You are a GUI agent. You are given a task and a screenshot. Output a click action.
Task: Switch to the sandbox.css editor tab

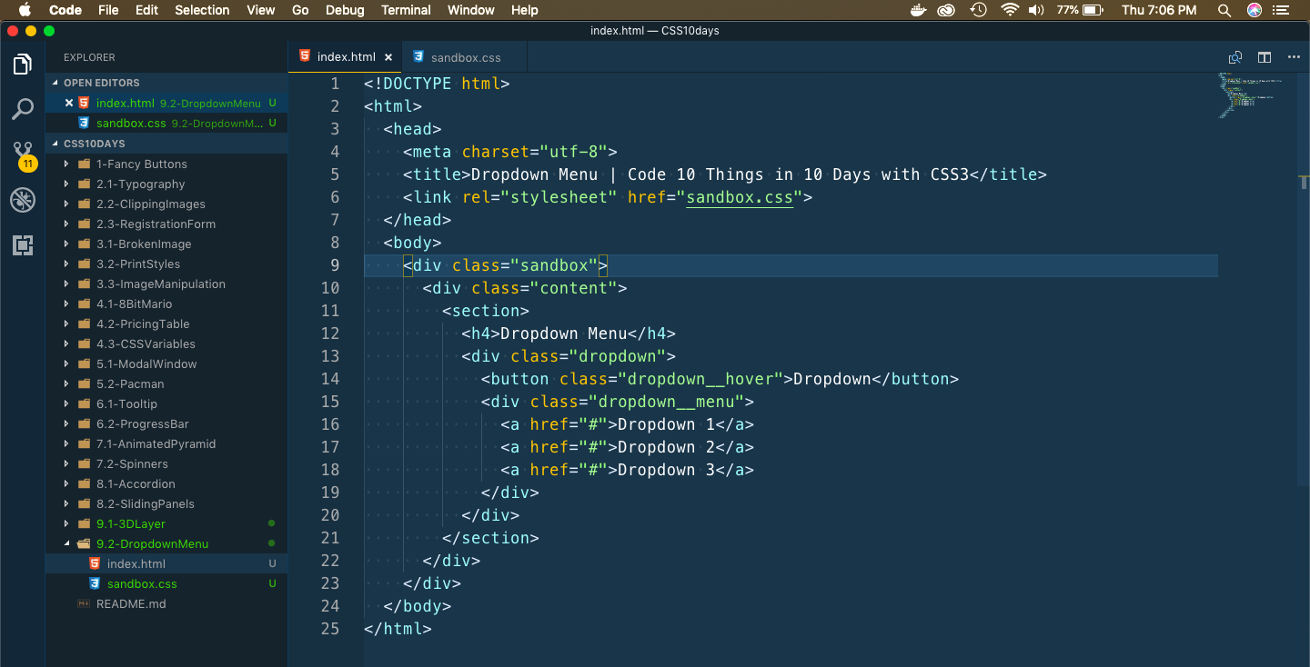coord(465,57)
